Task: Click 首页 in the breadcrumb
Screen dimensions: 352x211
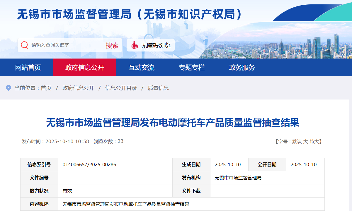Action: 46,88
